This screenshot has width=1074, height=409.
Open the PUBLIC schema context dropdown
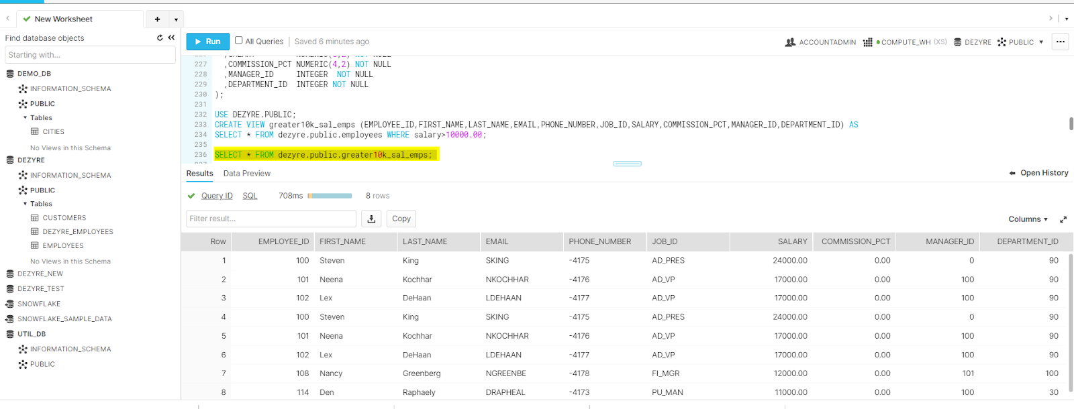tap(1041, 42)
